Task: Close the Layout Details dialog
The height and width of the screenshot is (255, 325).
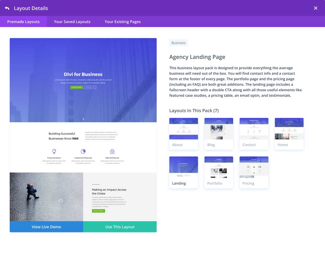Action: 315,8
